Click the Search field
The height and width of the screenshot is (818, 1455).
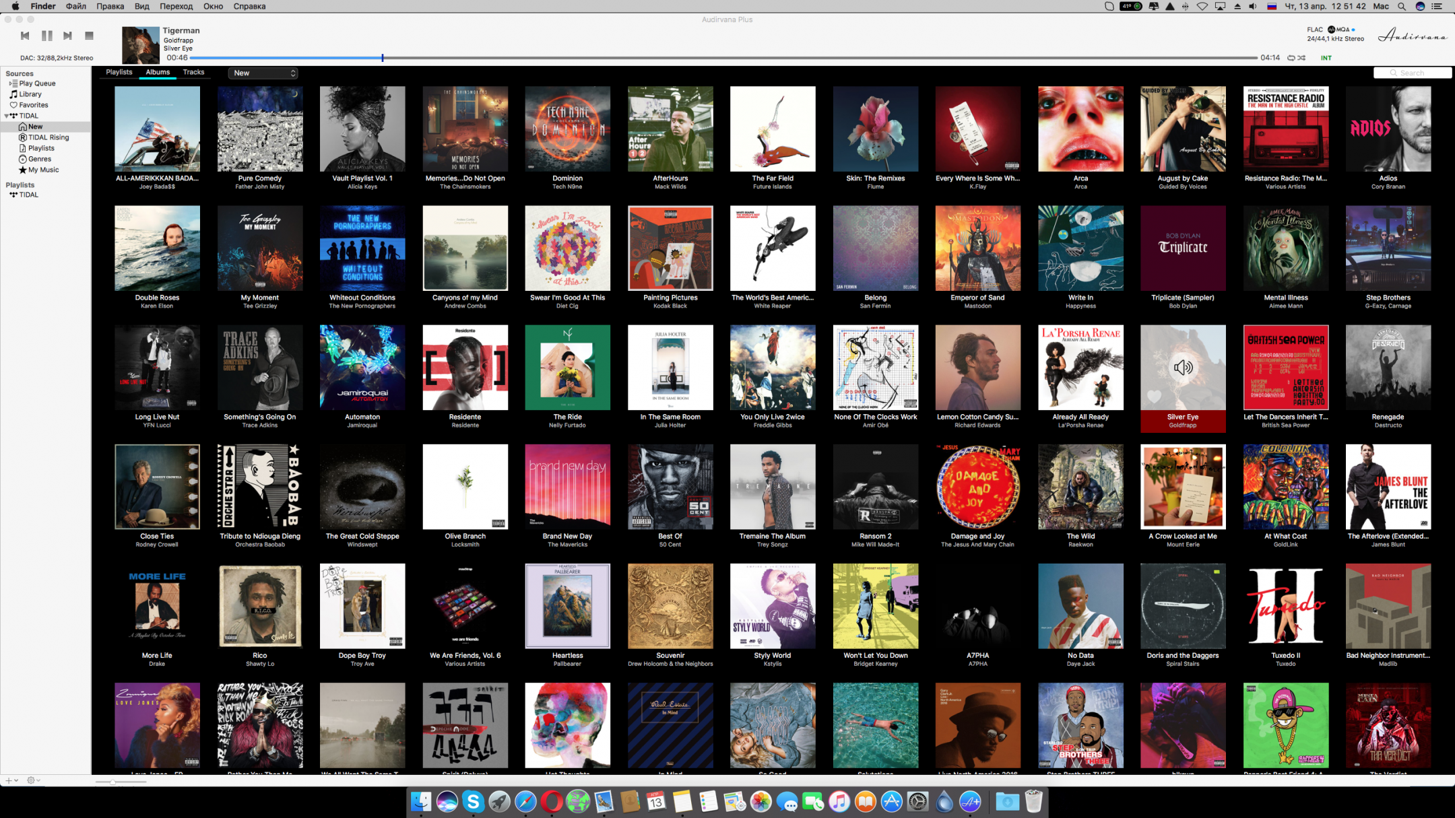(1412, 73)
